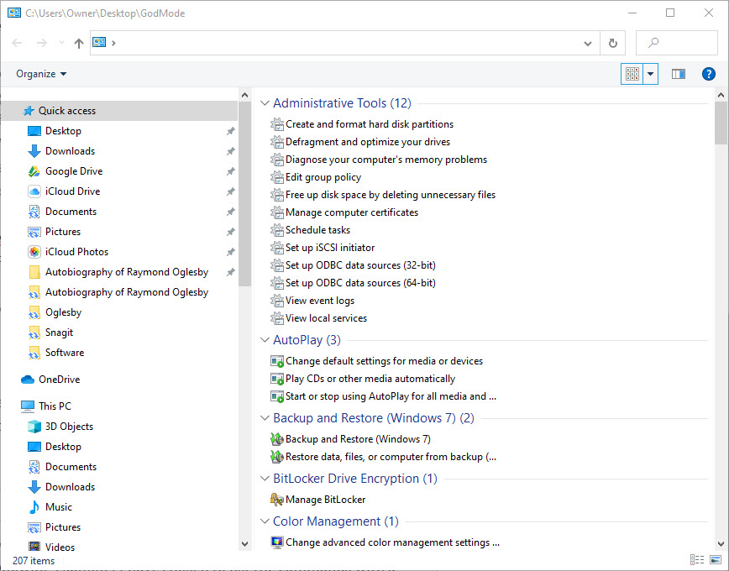Expand the address bar history dropdown

589,43
